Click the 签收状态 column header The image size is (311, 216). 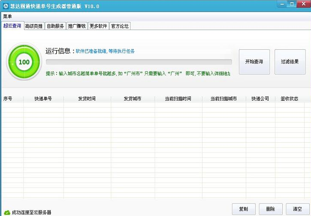click(289, 99)
